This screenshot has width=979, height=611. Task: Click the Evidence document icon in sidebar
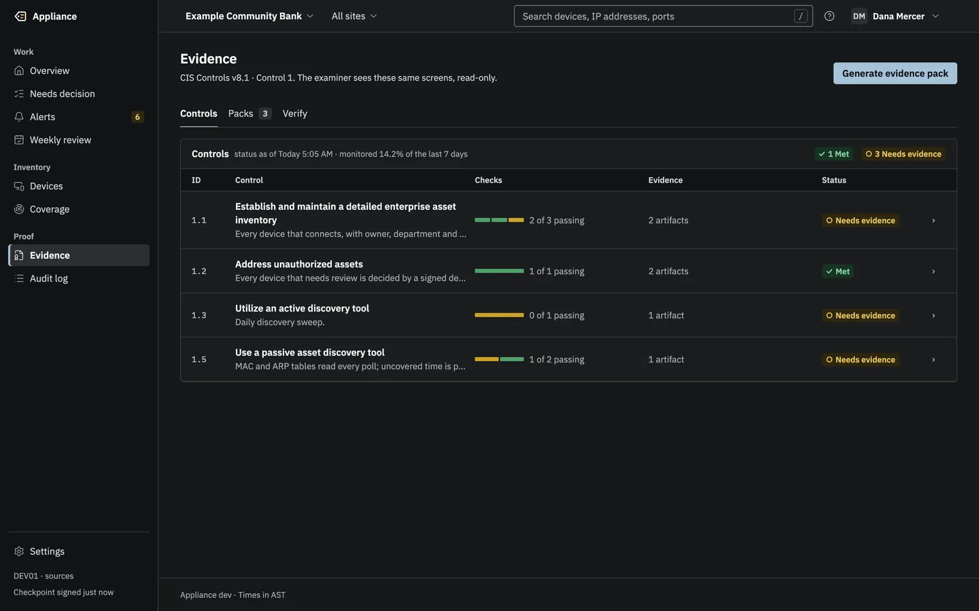[19, 255]
